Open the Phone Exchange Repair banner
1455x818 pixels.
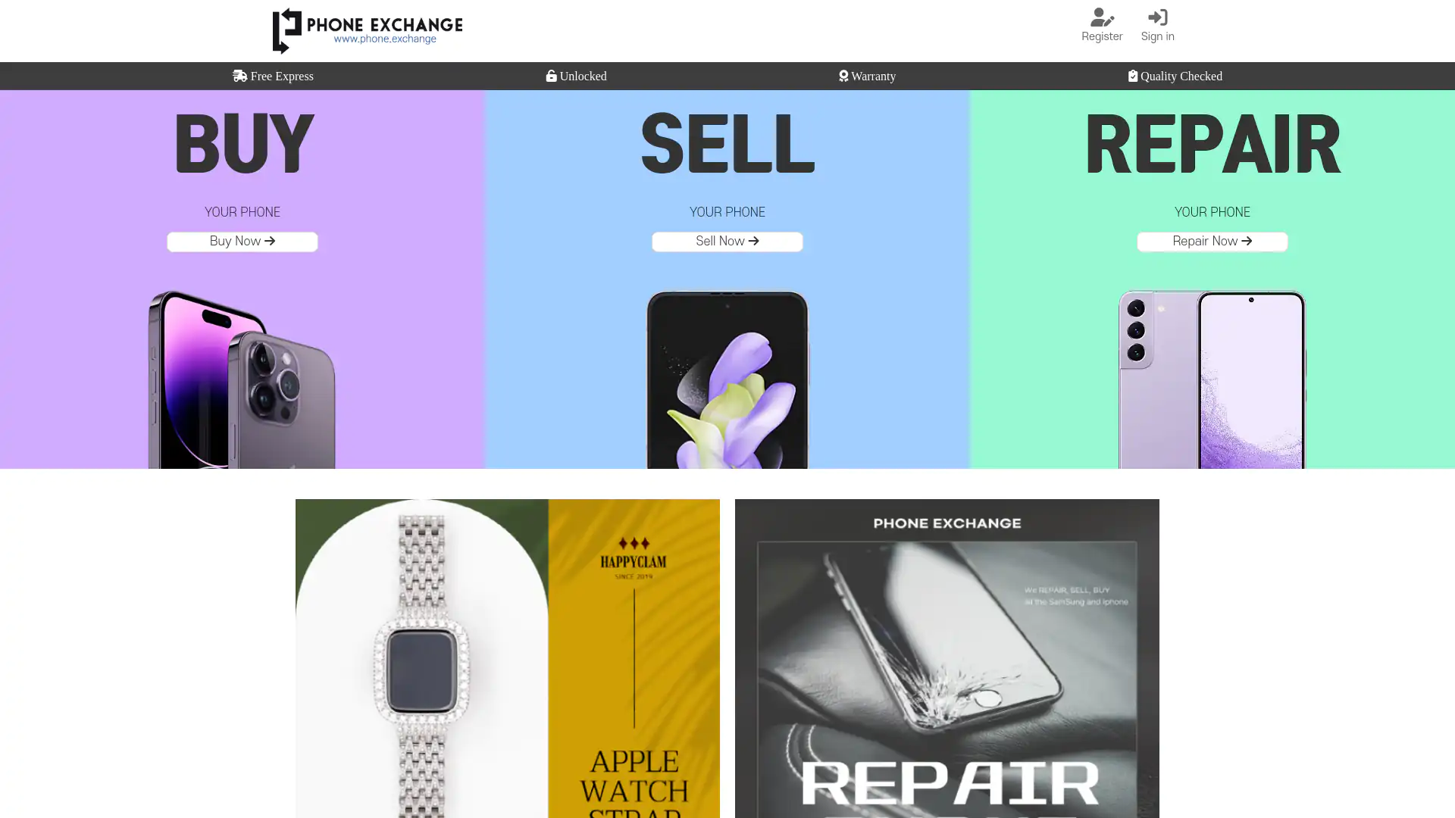pyautogui.click(x=947, y=658)
